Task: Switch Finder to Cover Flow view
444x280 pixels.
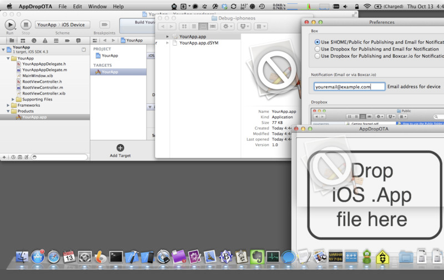Action: [x=213, y=26]
